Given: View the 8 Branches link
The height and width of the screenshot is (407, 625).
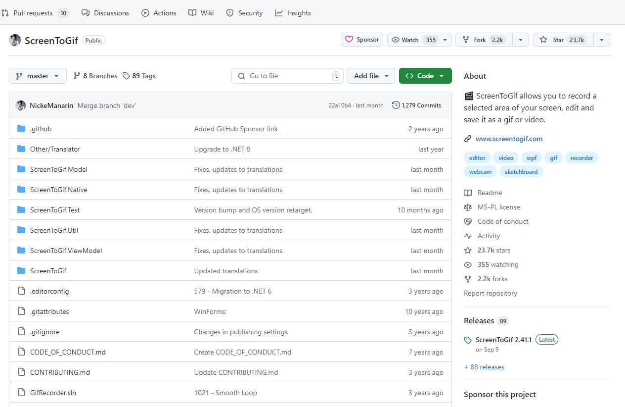Looking at the screenshot, I should (x=95, y=76).
